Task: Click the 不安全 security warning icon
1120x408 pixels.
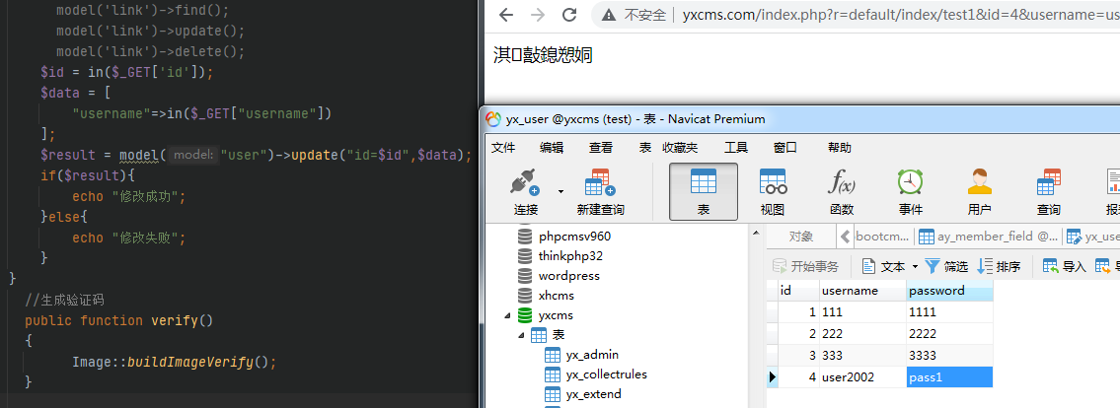Action: coord(609,15)
